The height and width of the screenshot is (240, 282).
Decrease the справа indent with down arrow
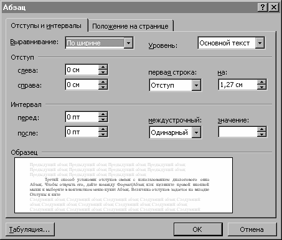click(x=103, y=87)
